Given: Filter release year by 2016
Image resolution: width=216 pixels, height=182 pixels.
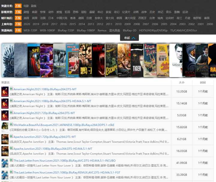Looking at the screenshot, I should [x=63, y=24].
